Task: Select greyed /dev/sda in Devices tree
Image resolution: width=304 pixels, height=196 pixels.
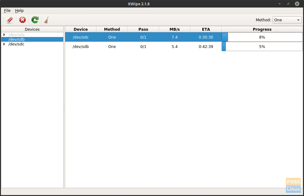Action: (16, 34)
